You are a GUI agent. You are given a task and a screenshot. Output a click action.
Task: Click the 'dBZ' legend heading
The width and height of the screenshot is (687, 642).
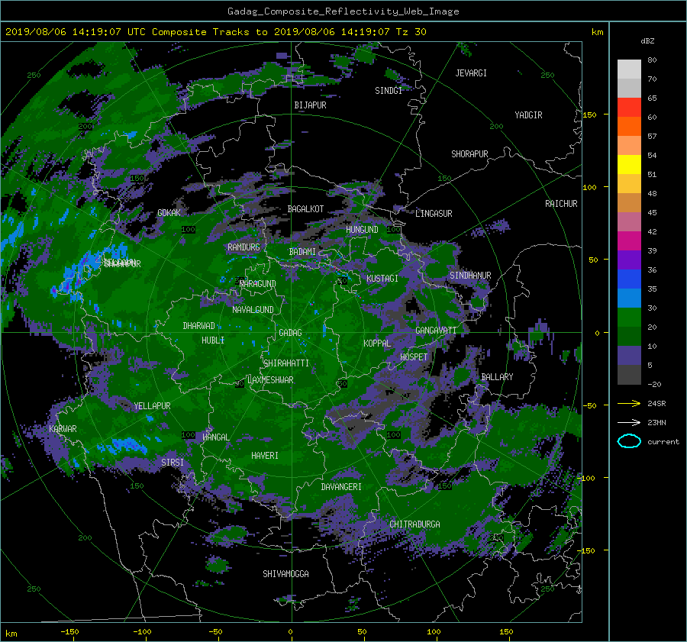(x=647, y=40)
